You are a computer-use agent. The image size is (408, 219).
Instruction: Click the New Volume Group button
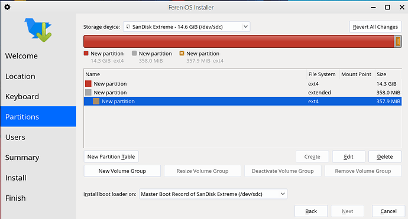(x=122, y=171)
